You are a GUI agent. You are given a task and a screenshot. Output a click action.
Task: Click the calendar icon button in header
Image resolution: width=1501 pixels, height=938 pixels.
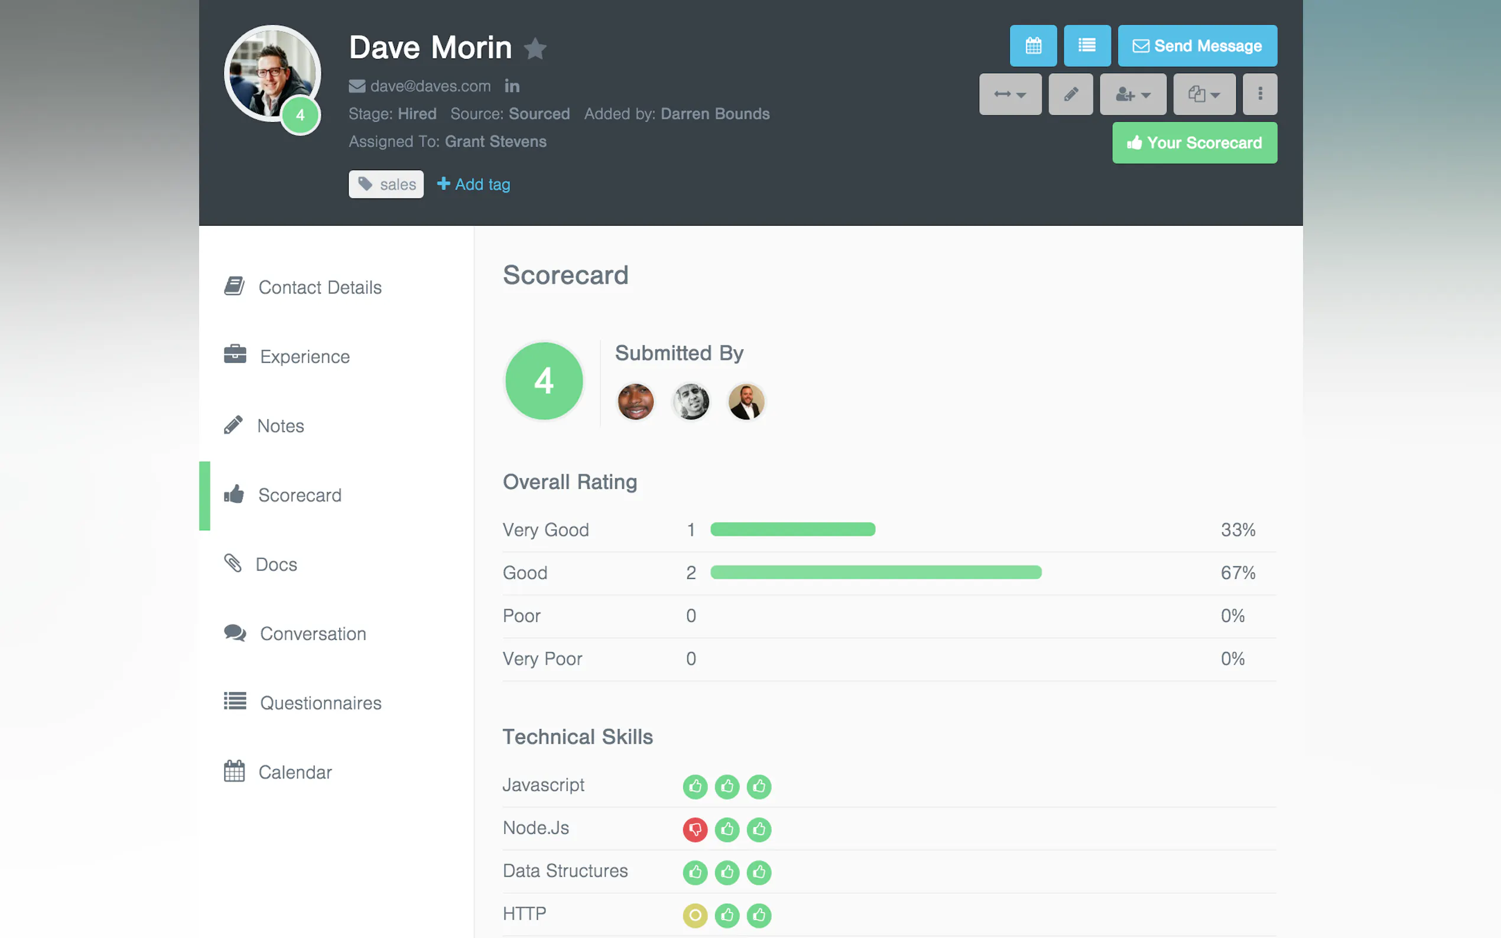[x=1032, y=46]
